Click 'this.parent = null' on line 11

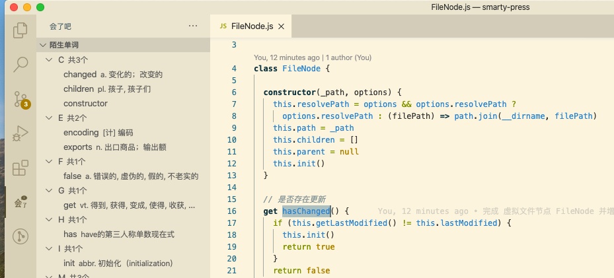click(x=316, y=152)
